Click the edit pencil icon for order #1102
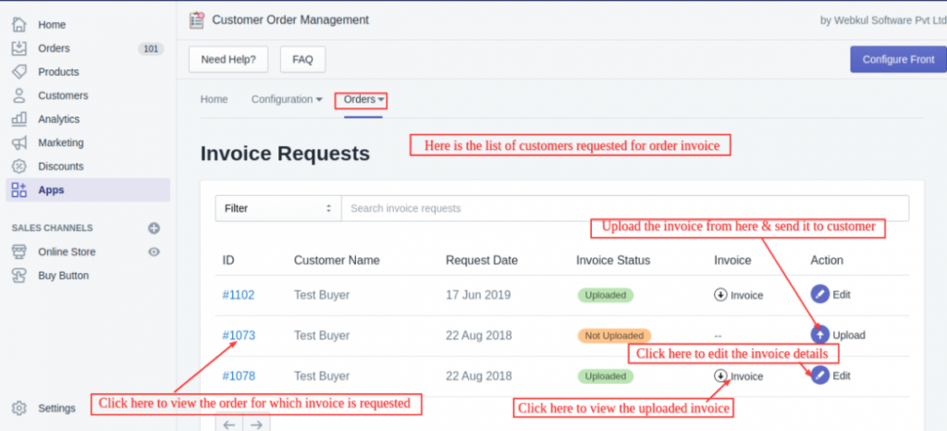 (820, 294)
